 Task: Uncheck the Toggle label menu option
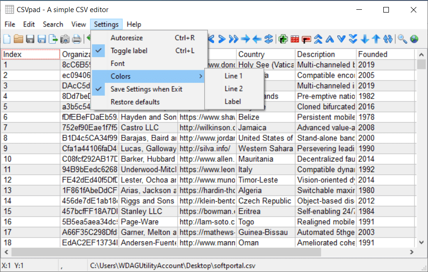(x=147, y=51)
